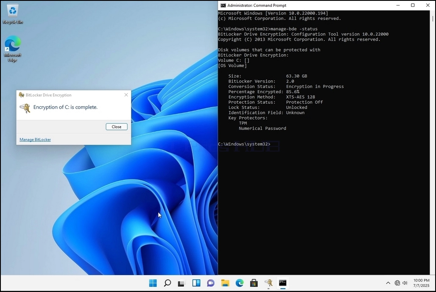Viewport: 436px width, 292px height.
Task: Click the 'Encryption of C: is complete.' message
Action: tap(65, 107)
